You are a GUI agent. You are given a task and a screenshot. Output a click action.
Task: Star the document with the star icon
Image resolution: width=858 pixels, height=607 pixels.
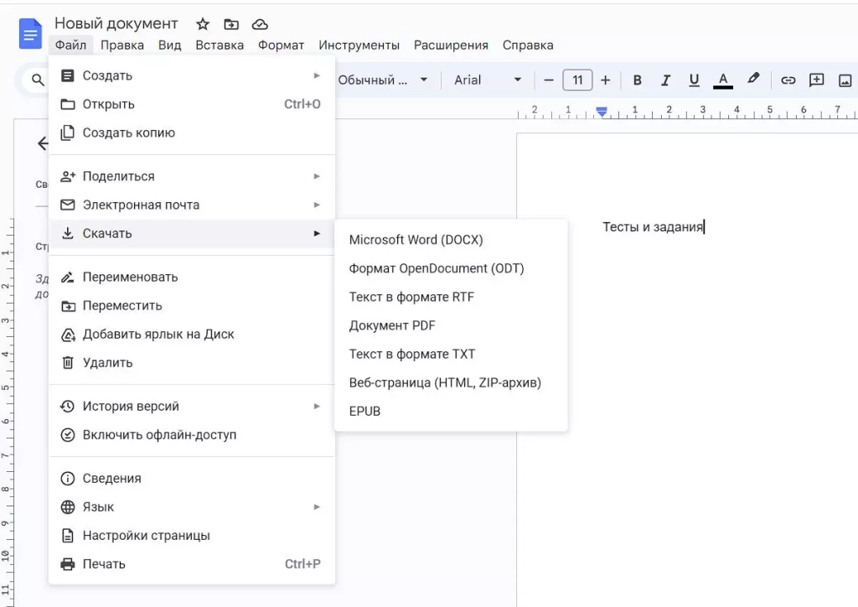pos(203,24)
